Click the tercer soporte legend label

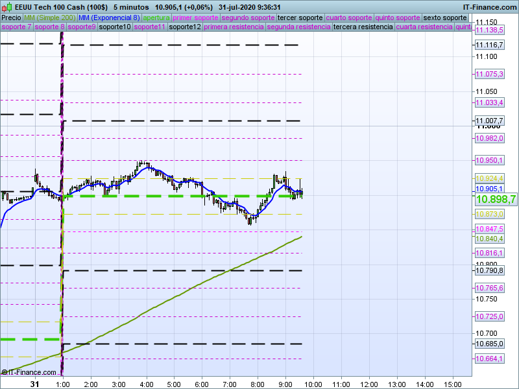(x=300, y=18)
